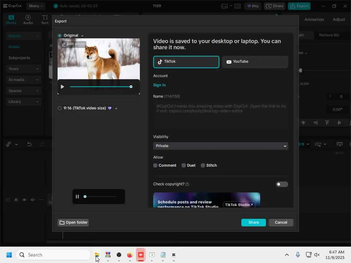
Task: Expand the Library sidebar section
Action: tap(23, 102)
